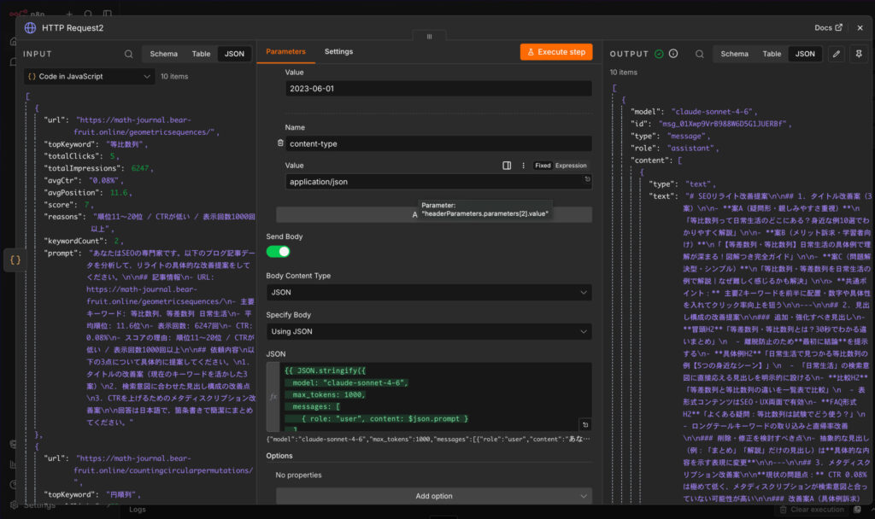The height and width of the screenshot is (519, 875).
Task: Switch to the Parameters tab
Action: pyautogui.click(x=285, y=51)
